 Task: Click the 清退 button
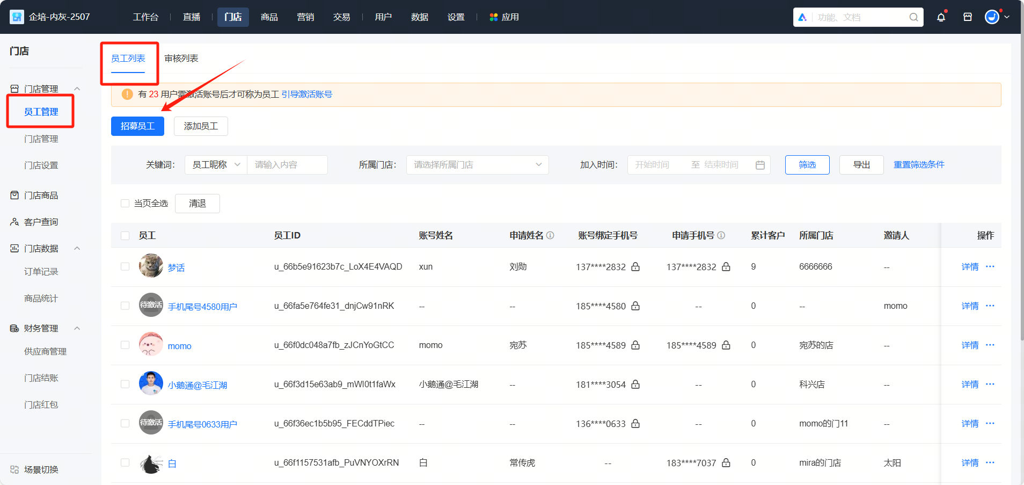[198, 204]
